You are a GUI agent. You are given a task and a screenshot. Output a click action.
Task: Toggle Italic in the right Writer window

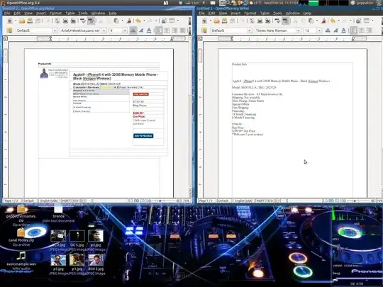pyautogui.click(x=336, y=30)
